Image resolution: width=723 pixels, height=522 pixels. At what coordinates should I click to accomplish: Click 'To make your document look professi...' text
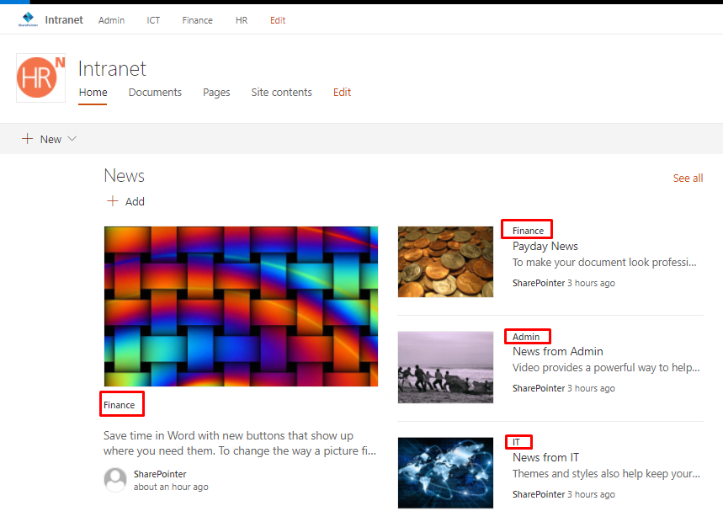pos(604,263)
